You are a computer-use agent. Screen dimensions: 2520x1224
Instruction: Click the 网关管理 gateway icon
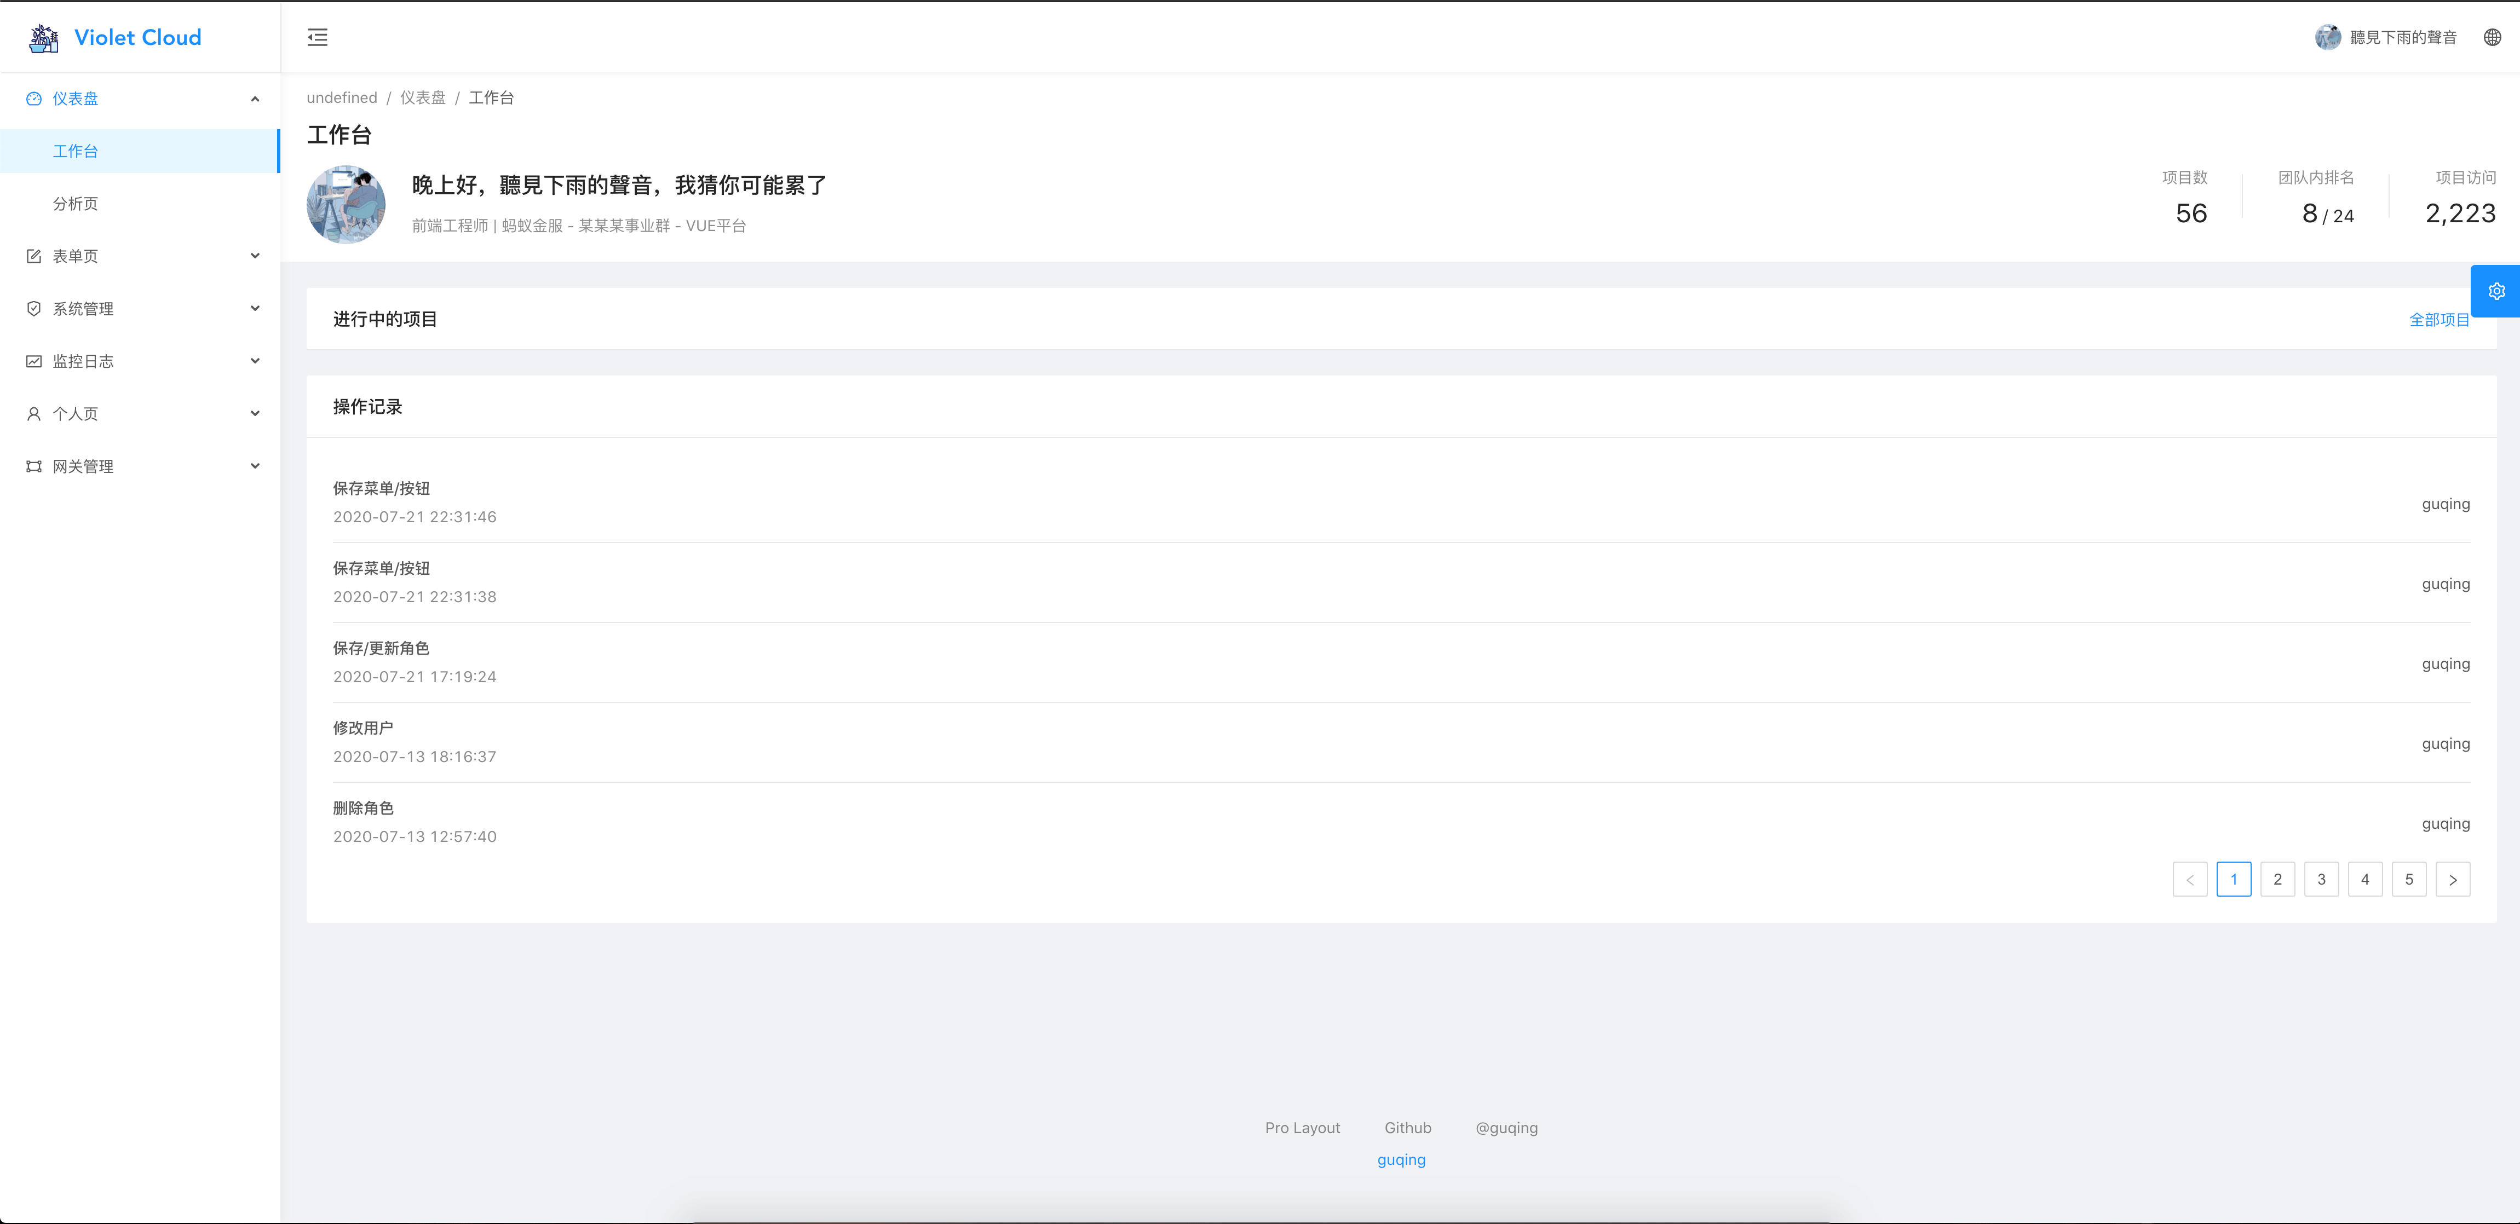34,466
